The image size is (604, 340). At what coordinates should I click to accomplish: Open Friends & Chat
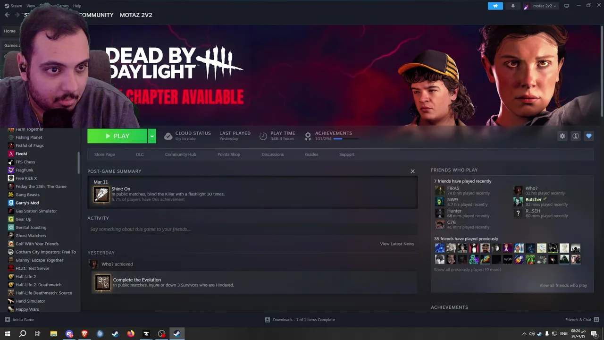coord(582,320)
